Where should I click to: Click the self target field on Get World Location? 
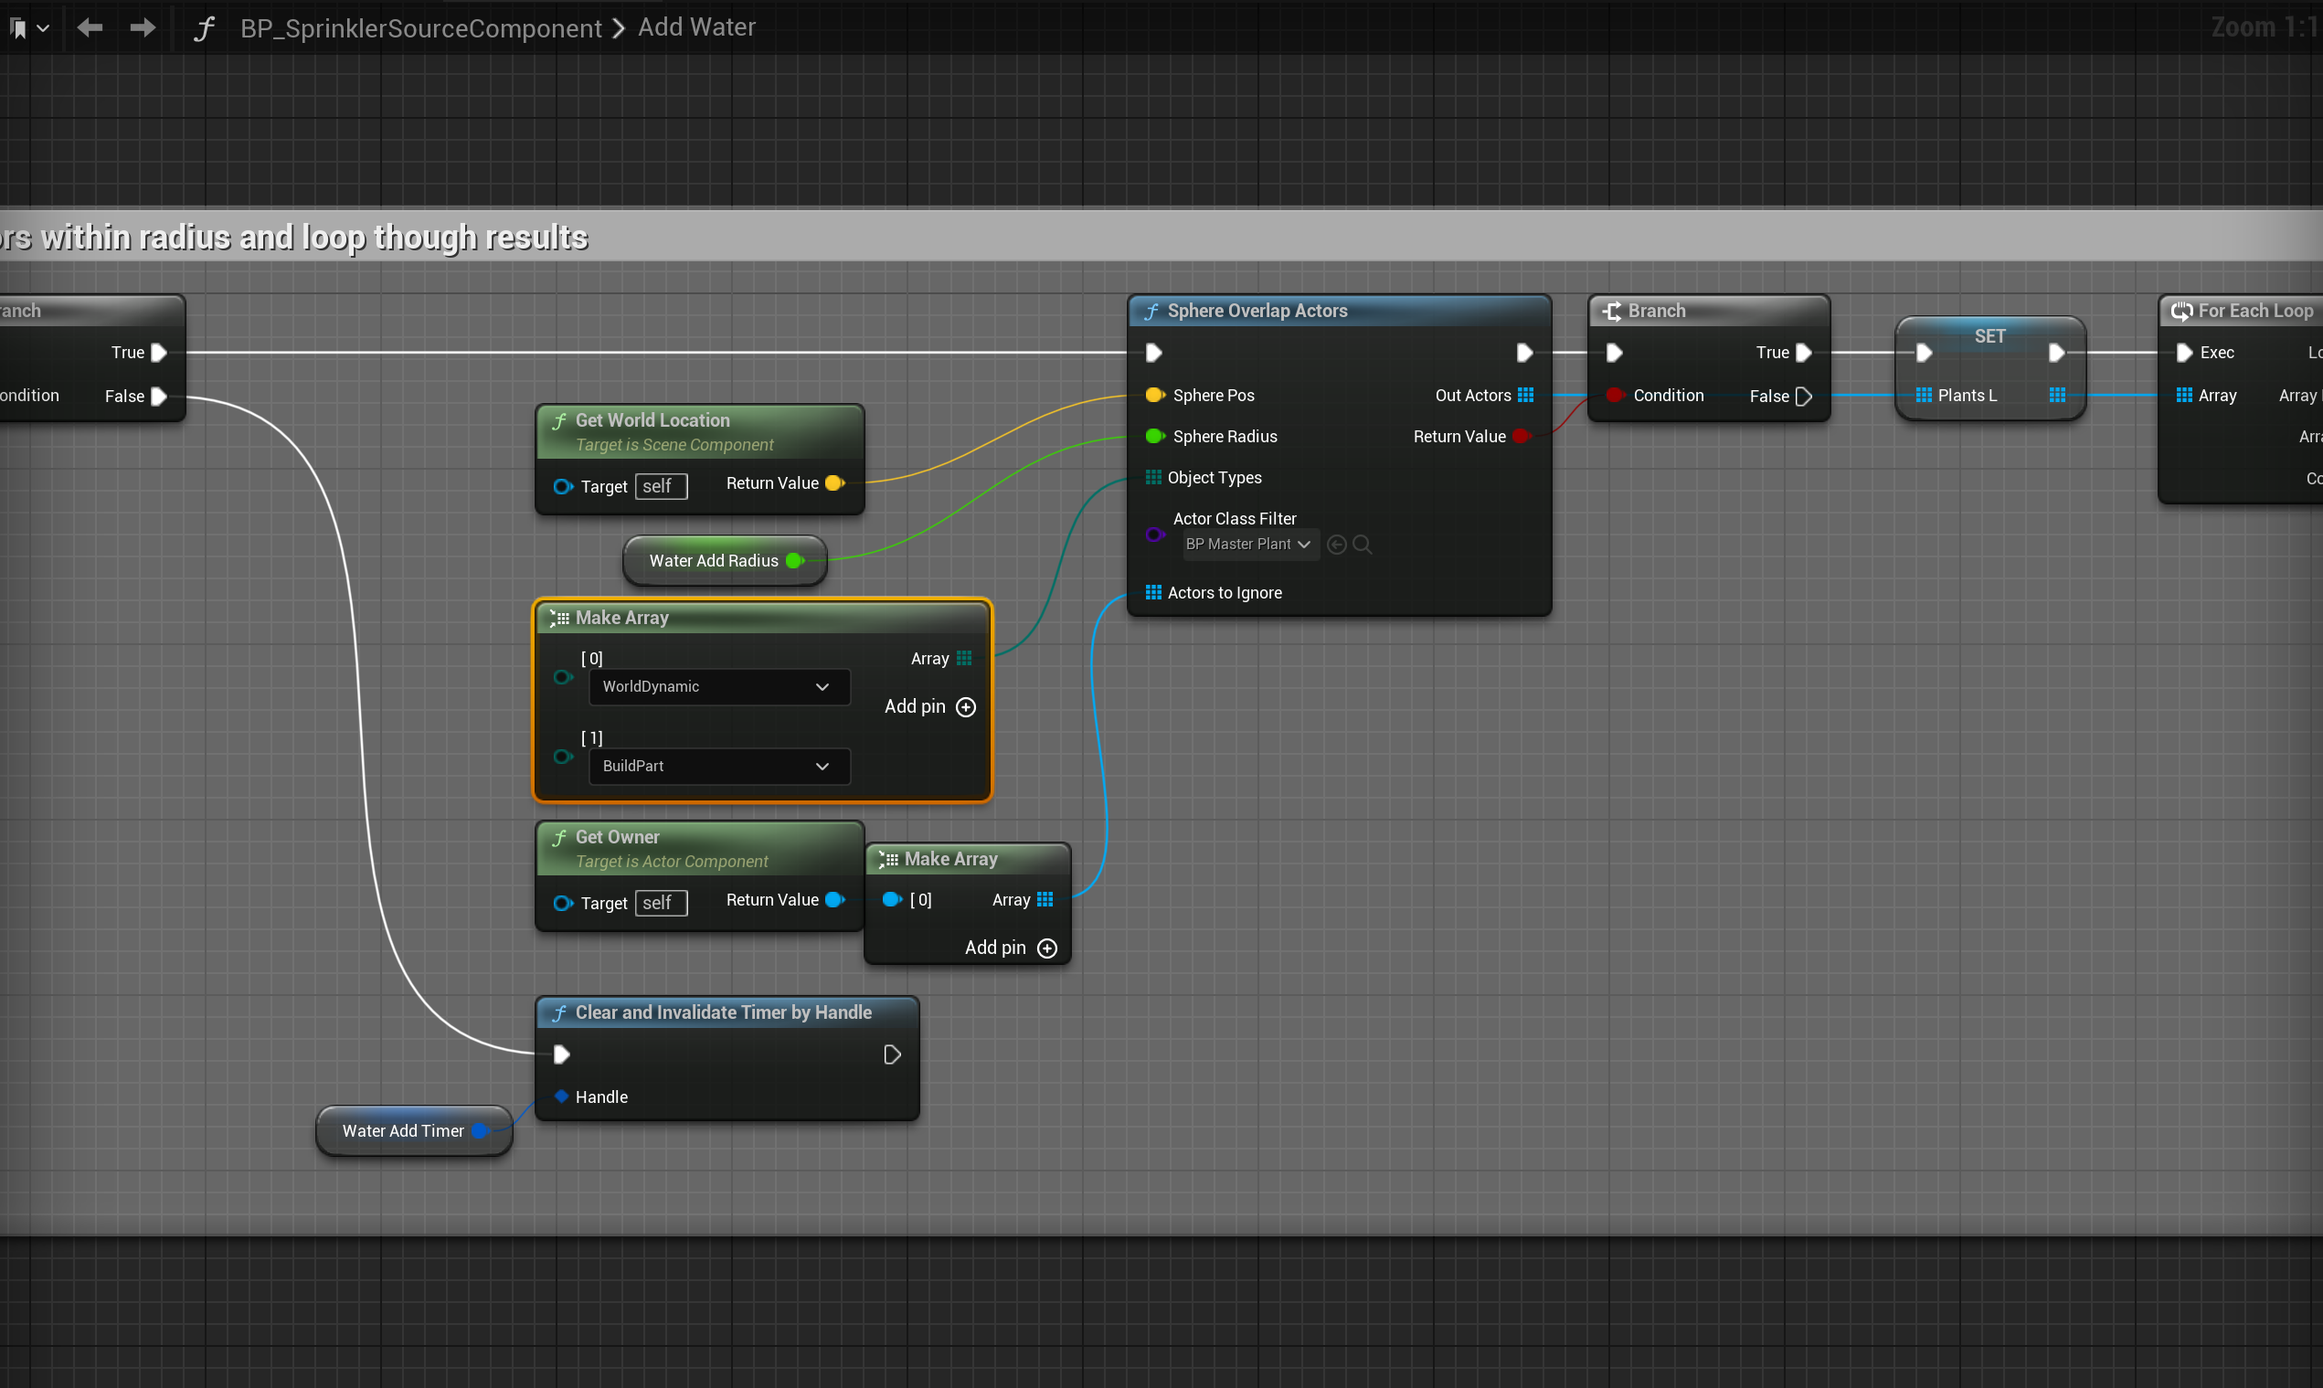(x=660, y=486)
